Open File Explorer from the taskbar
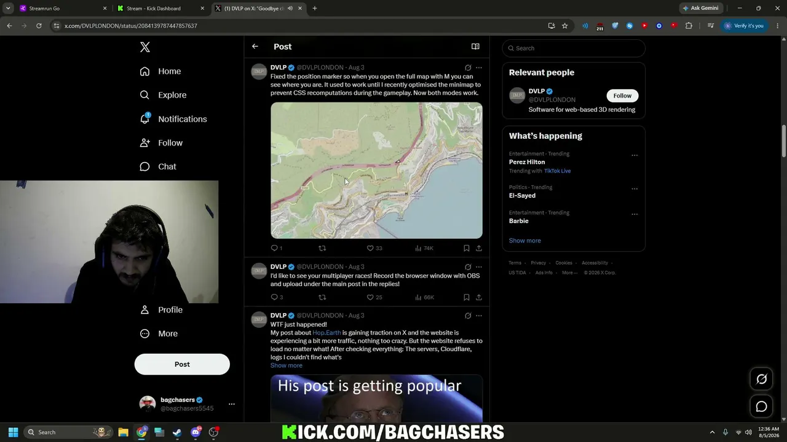The width and height of the screenshot is (787, 442). pyautogui.click(x=123, y=432)
